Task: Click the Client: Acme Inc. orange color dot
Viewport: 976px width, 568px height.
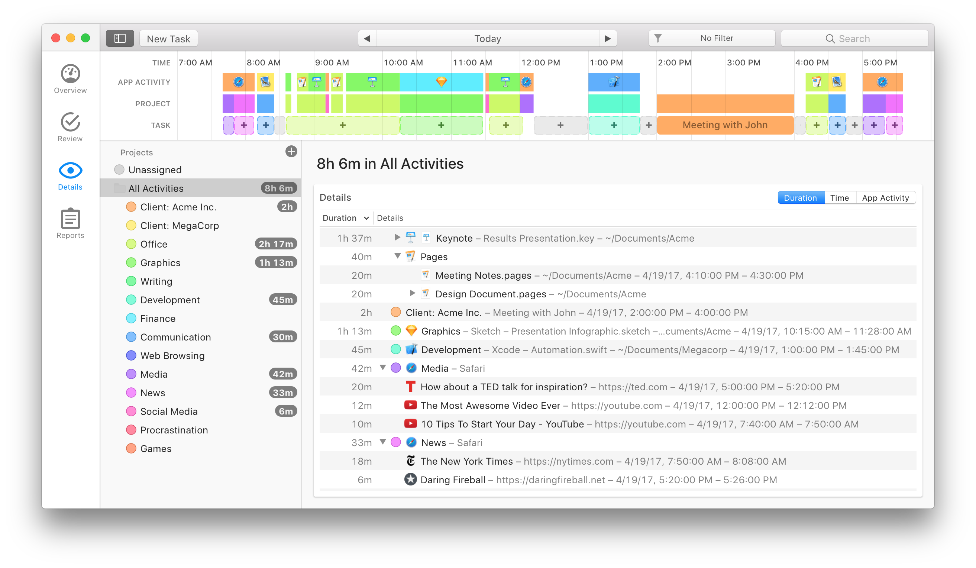Action: 131,207
